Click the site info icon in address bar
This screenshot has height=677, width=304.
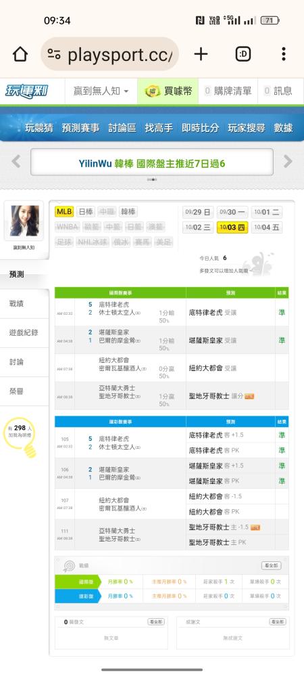point(54,54)
